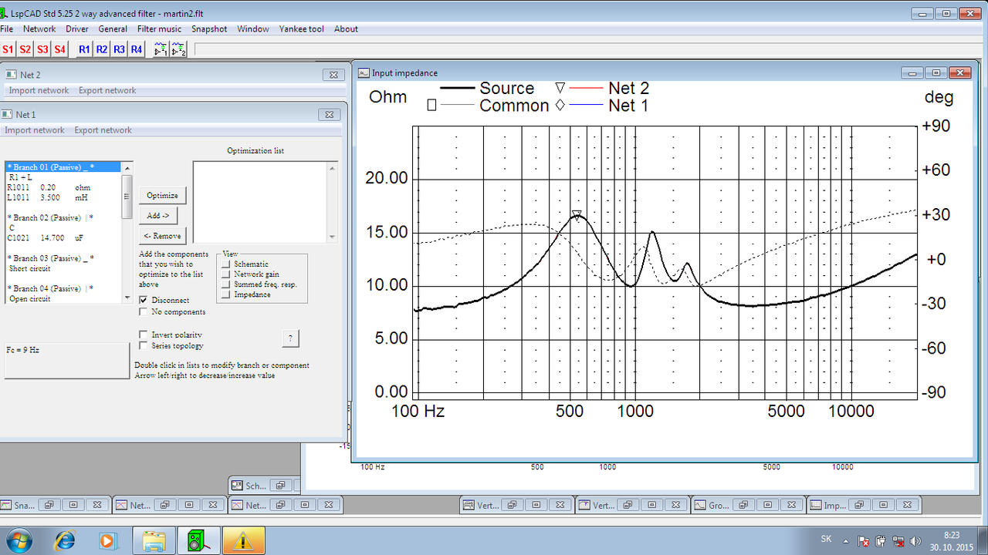The width and height of the screenshot is (988, 555).
Task: Open the Driver menu
Action: 77,29
